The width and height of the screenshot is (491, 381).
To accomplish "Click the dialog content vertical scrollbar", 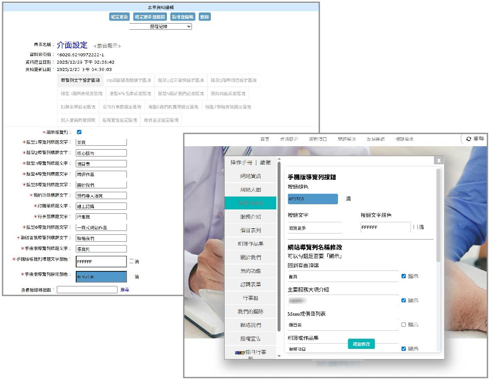I will (x=438, y=216).
